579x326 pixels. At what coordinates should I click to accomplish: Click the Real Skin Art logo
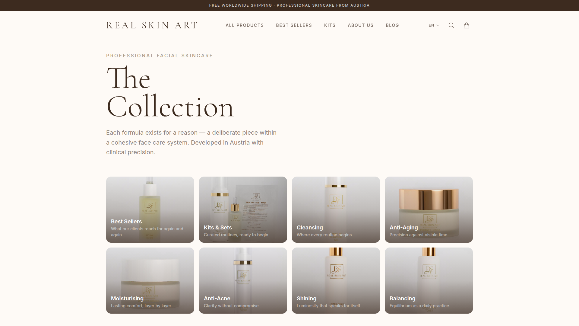(x=152, y=25)
